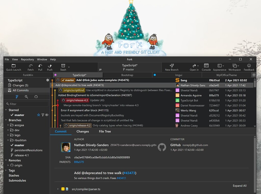
Task: Click the commit list mode icon left of TypeScript title
Action: 100,70
